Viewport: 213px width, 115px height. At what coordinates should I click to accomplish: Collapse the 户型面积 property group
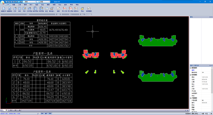191,98
